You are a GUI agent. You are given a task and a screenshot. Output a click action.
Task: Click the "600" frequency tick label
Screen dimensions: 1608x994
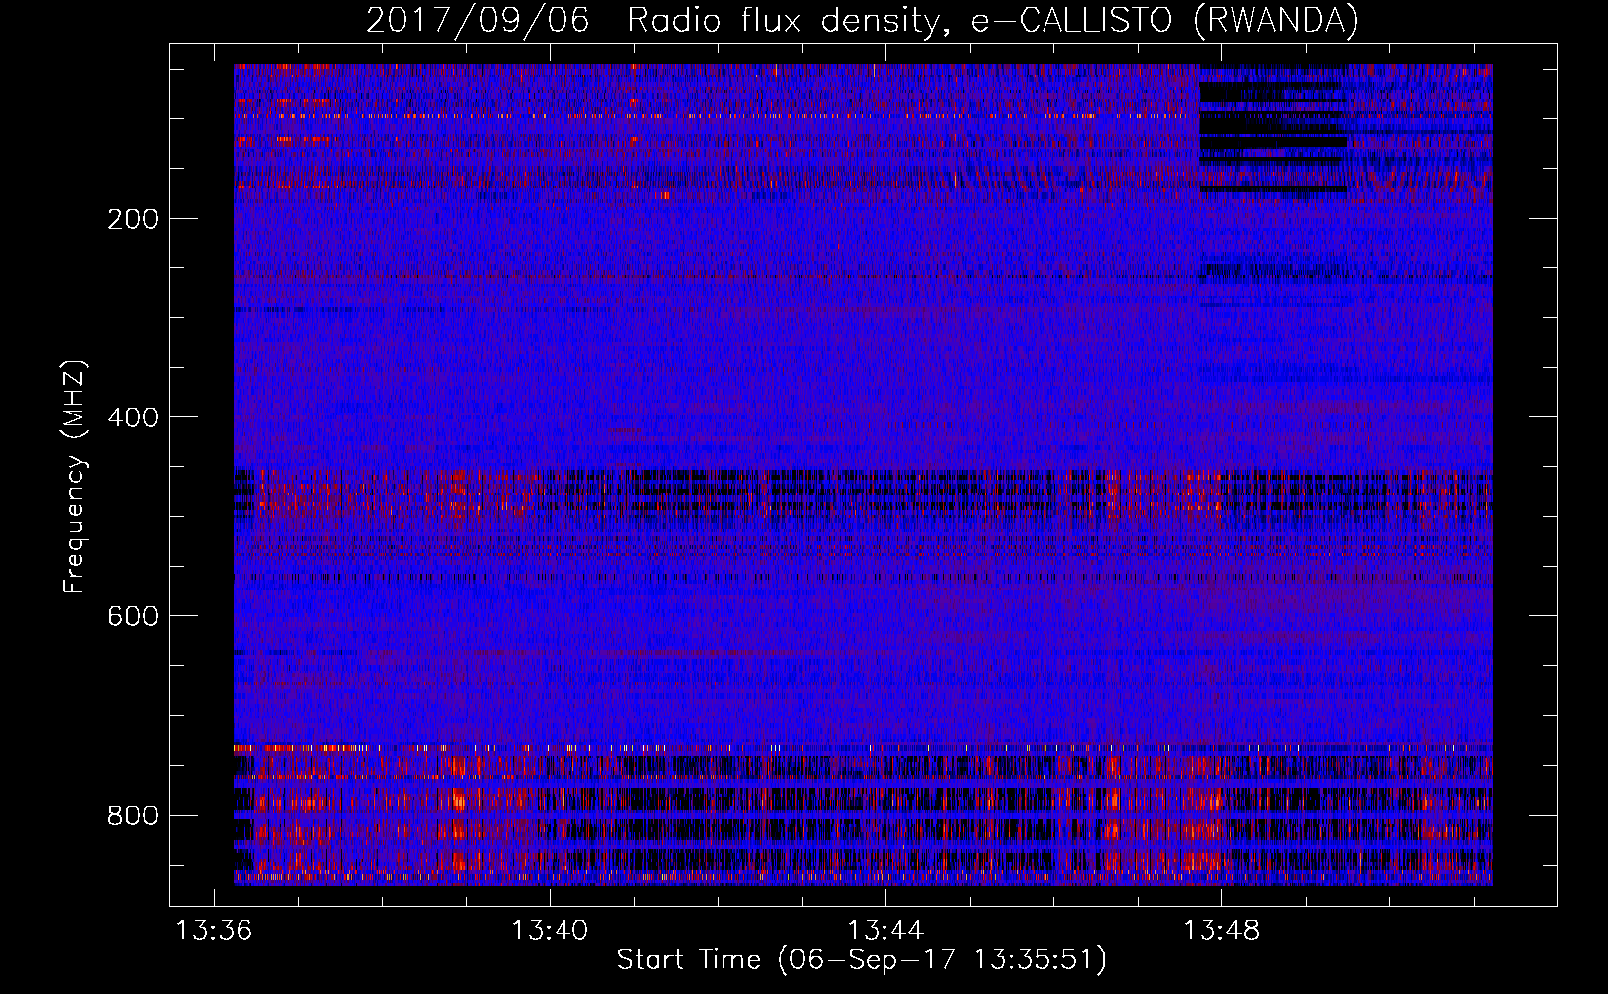point(133,616)
